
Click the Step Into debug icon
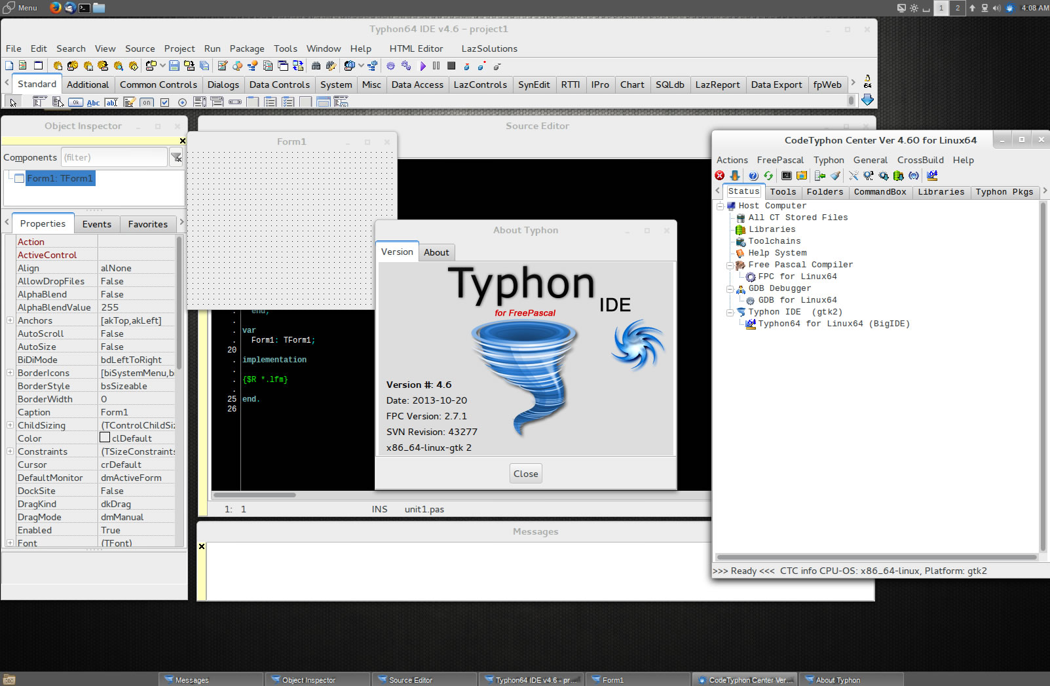tap(467, 66)
